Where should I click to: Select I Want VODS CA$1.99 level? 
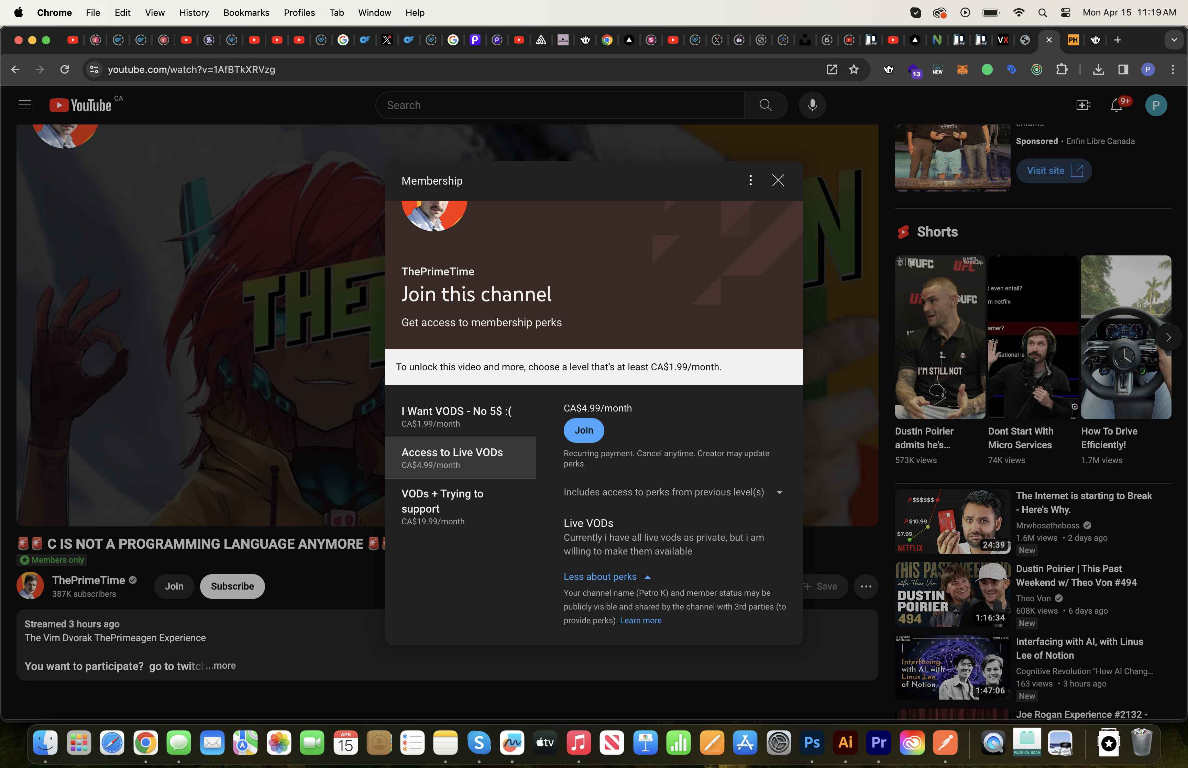pyautogui.click(x=461, y=417)
